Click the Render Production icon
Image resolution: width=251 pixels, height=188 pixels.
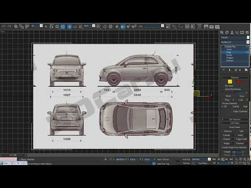[217, 27]
